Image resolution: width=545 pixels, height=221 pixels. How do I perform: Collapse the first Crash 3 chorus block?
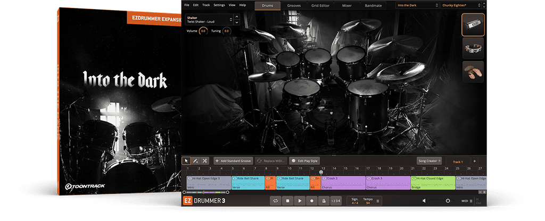coord(324,178)
